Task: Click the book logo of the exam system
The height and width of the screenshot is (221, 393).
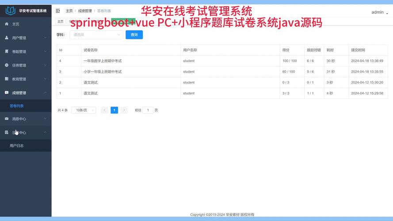Action: (x=10, y=11)
